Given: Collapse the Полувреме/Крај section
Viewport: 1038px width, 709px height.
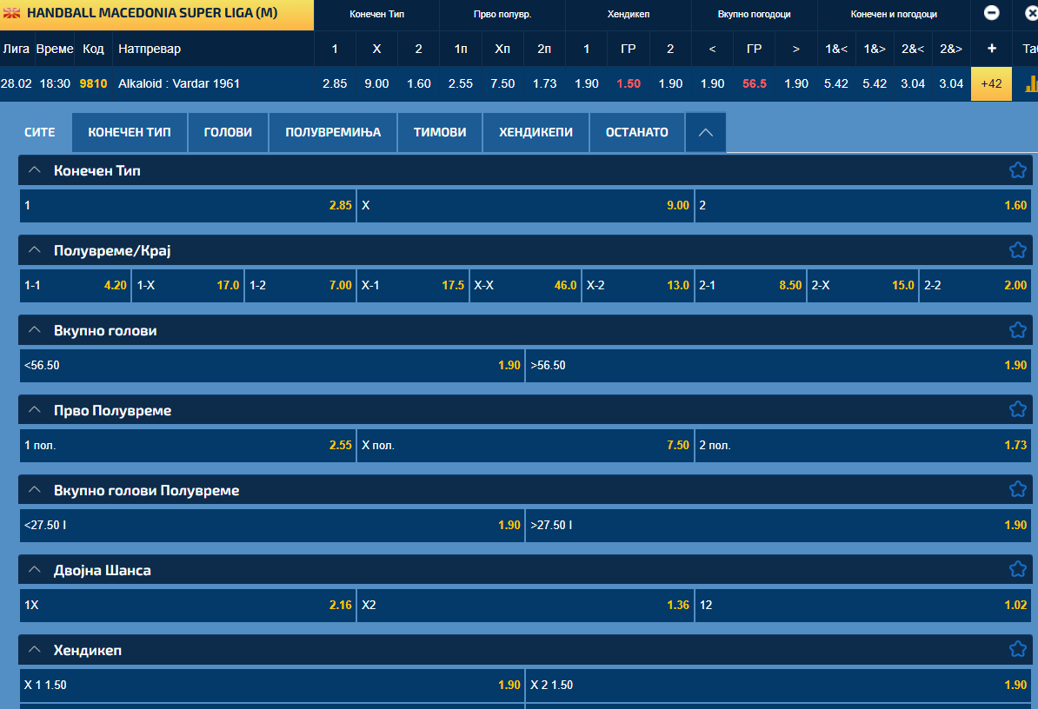Looking at the screenshot, I should [x=35, y=250].
